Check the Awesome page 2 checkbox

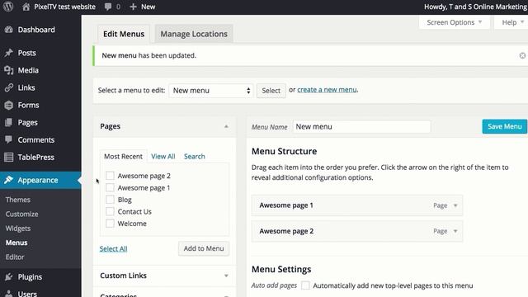click(x=110, y=176)
